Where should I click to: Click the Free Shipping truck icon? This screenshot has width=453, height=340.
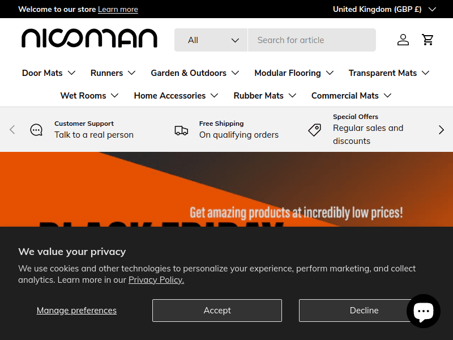tap(181, 129)
